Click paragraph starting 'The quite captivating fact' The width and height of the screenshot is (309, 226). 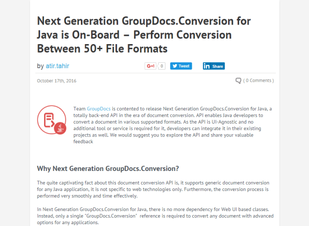153,189
